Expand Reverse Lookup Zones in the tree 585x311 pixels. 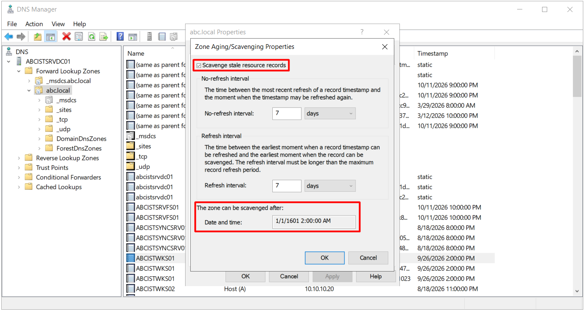tap(19, 158)
